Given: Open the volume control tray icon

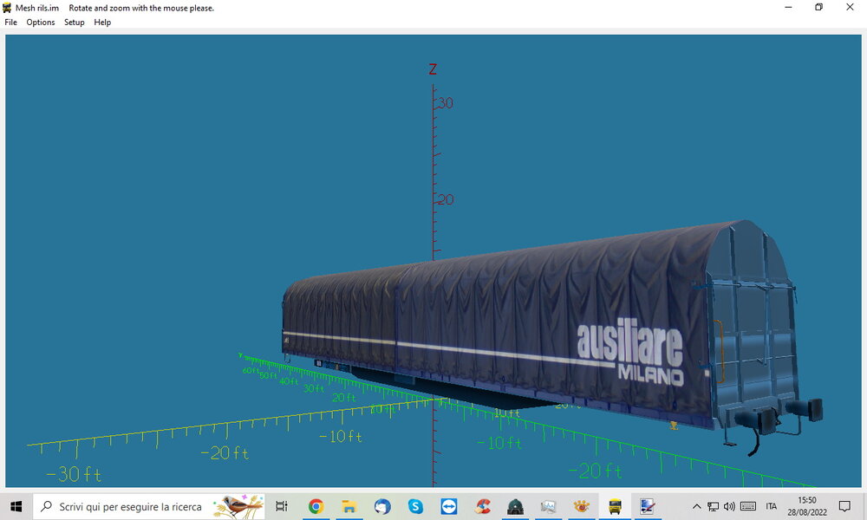Looking at the screenshot, I should tap(729, 506).
